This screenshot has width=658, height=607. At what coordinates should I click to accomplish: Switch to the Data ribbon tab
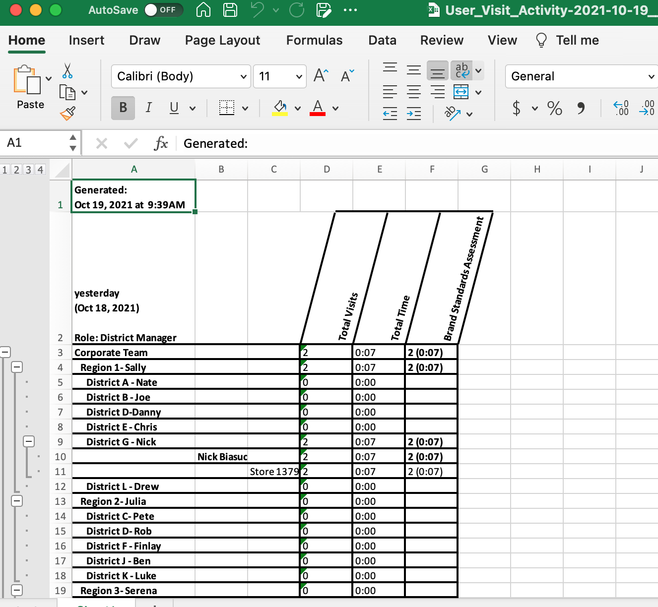pos(382,41)
